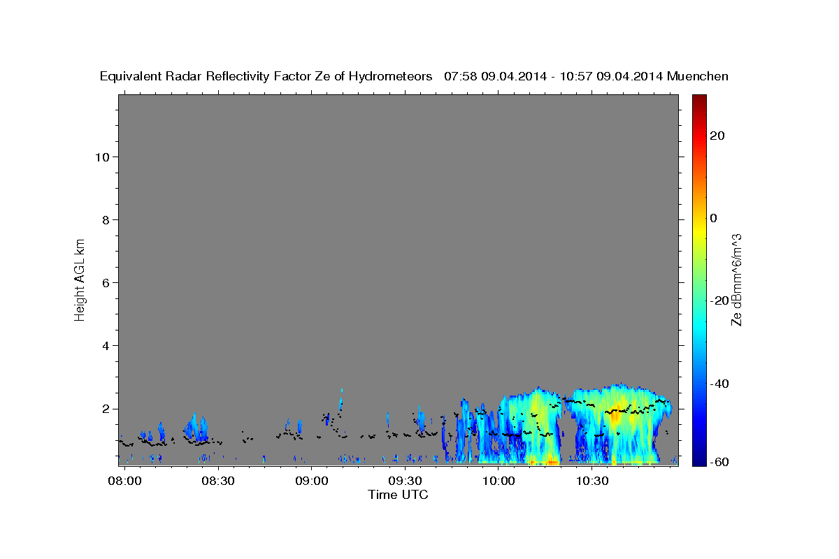Click the height axis label '10'
This screenshot has height=559, width=839.
click(102, 157)
